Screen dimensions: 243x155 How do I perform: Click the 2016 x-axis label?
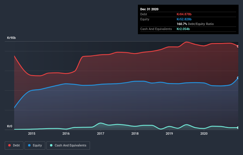[x=66, y=133]
